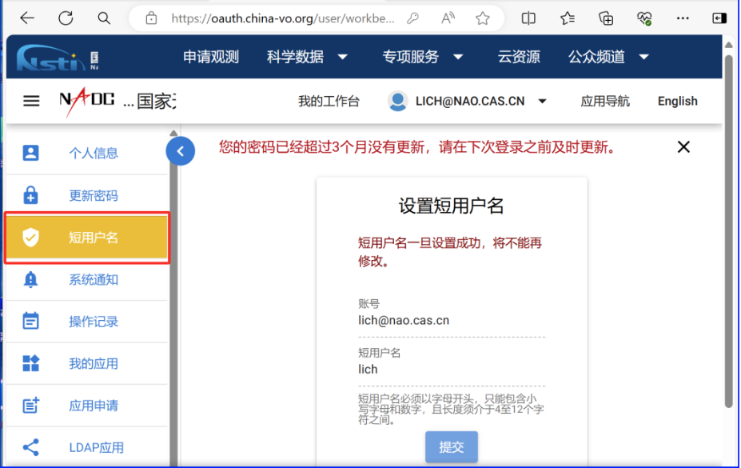
Task: Click the 短用户名 input field
Action: click(x=452, y=370)
